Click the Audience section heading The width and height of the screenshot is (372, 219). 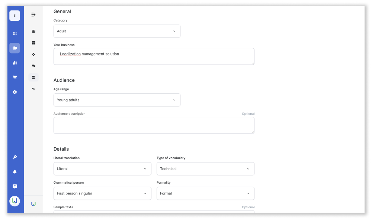click(x=64, y=80)
